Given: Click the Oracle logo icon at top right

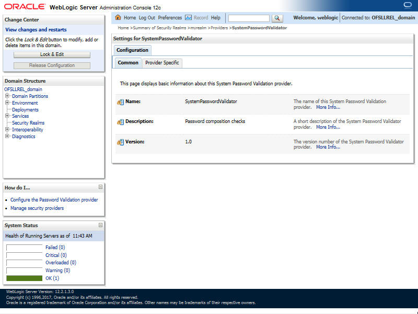Looking at the screenshot, I should coord(408,5).
